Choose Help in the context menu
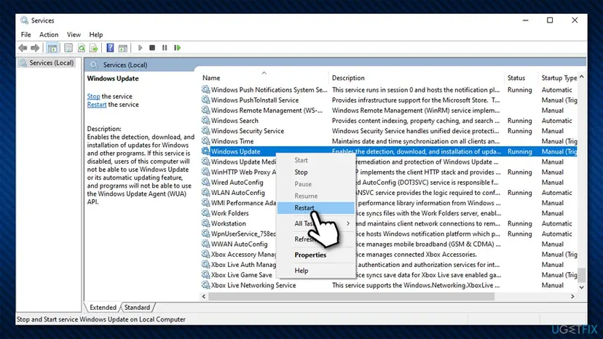Screen dimensions: 603x339 [316, 271]
